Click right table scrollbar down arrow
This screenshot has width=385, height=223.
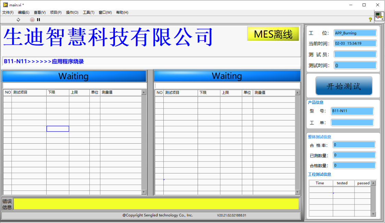coord(297,192)
